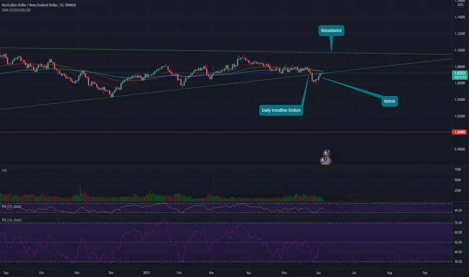Click the 30.00 RSI axis value

[458, 261]
